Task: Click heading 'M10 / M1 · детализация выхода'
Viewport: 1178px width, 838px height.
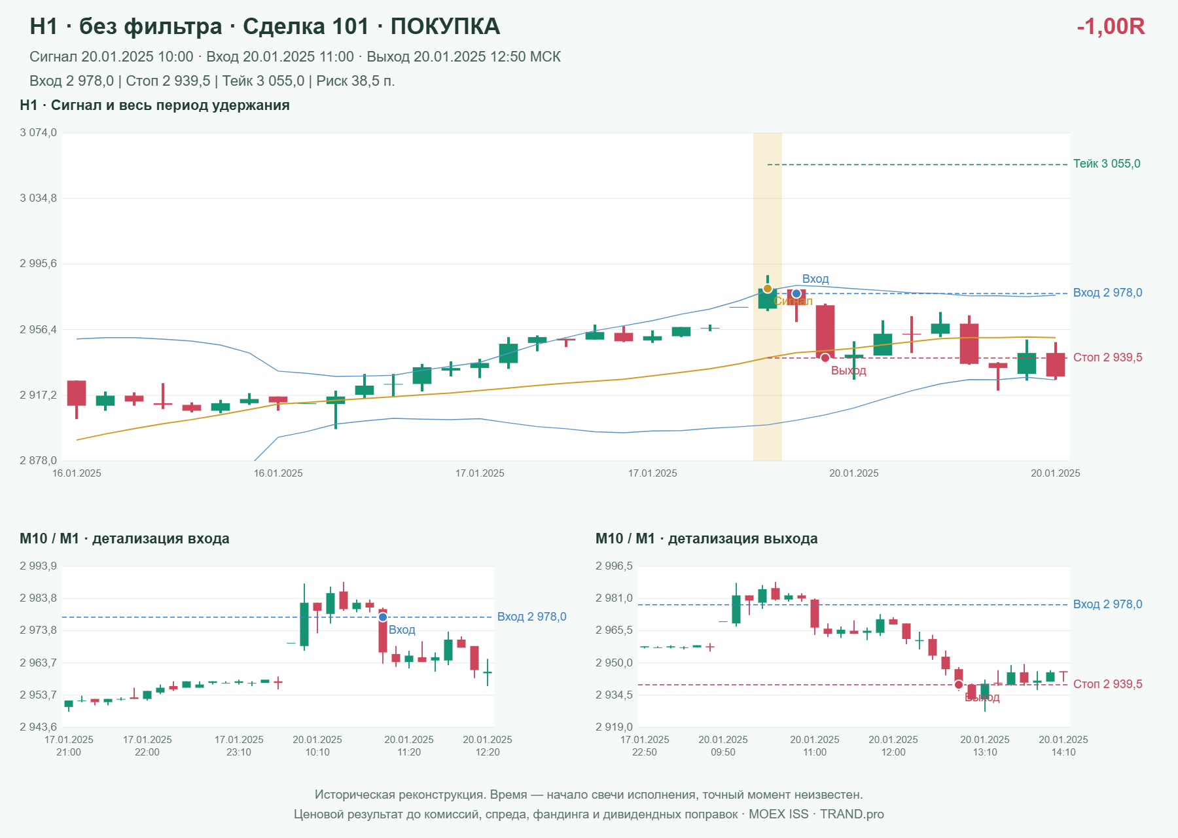Action: coord(707,539)
